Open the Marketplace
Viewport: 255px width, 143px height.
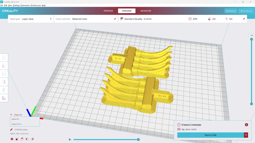click(x=231, y=11)
